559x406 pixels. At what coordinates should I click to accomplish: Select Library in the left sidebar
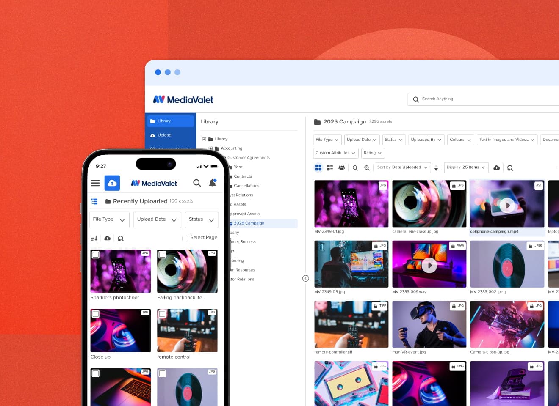pos(170,121)
